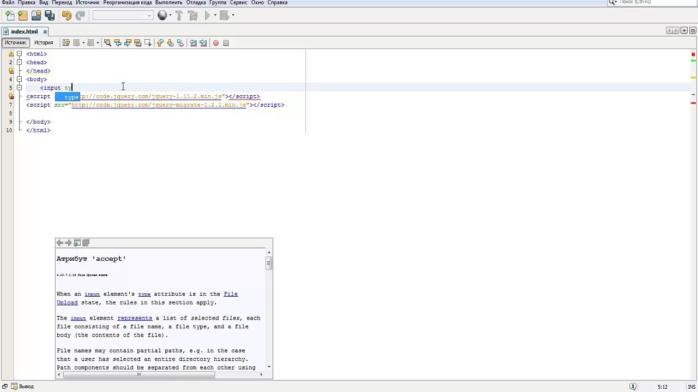Click Toggle Bookmark icon
The width and height of the screenshot is (698, 392).
tap(180, 43)
